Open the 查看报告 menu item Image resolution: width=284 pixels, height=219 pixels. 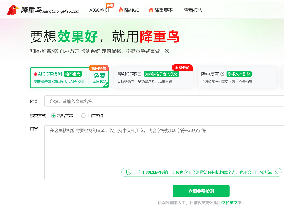click(x=193, y=10)
